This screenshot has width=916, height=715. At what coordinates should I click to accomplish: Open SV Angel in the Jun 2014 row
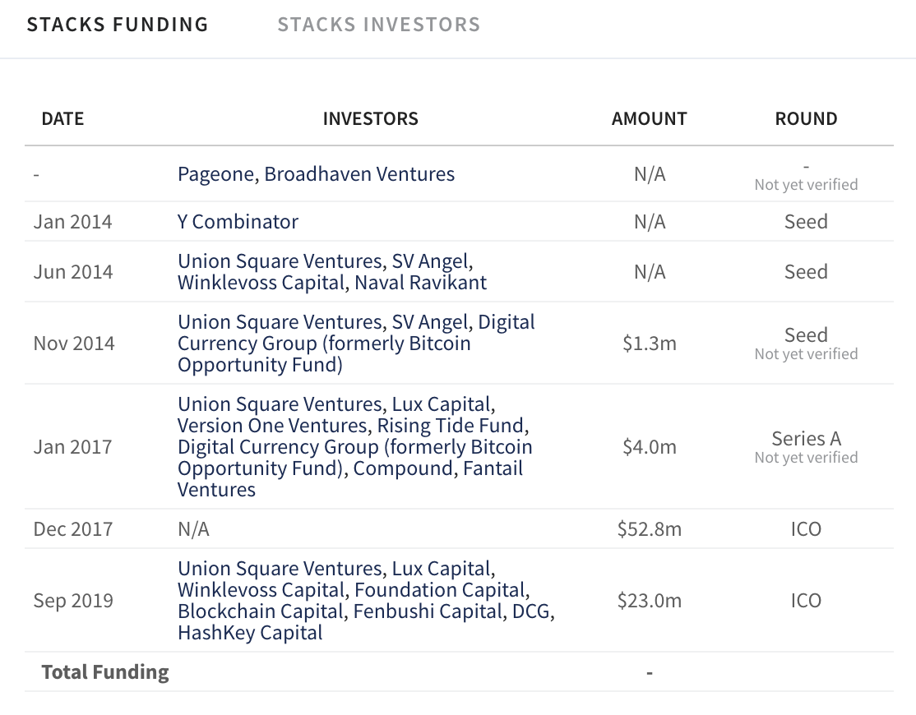coord(430,261)
